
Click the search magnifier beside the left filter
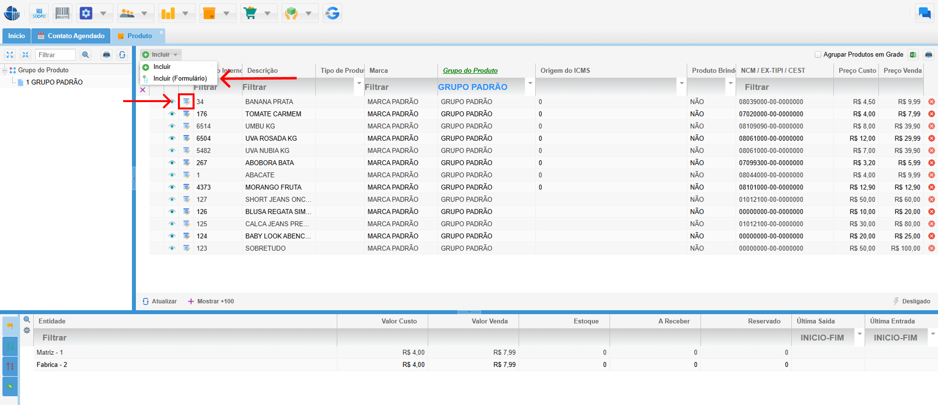click(86, 55)
